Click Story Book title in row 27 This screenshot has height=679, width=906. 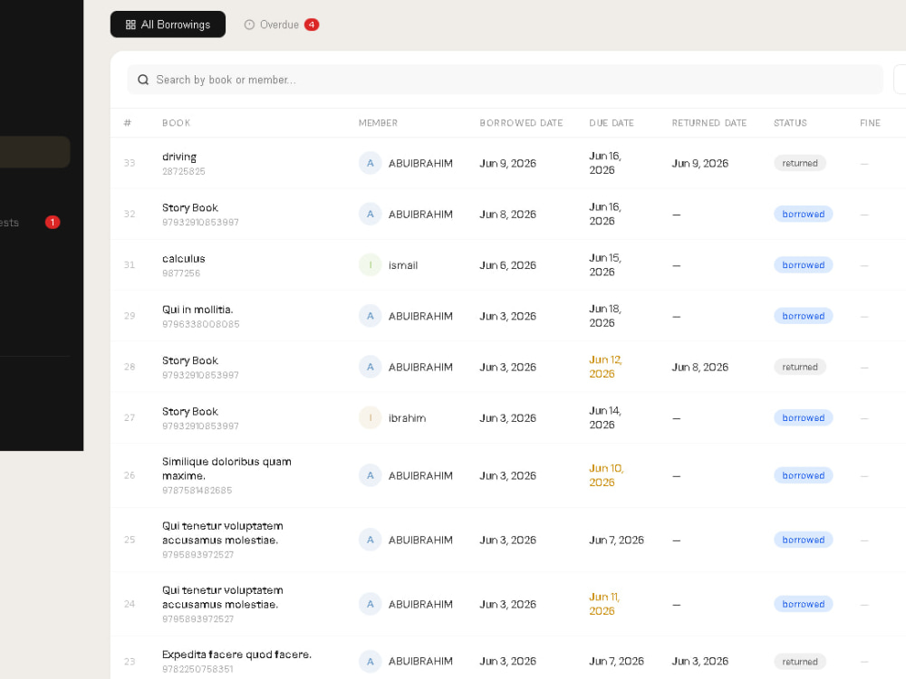click(x=190, y=411)
